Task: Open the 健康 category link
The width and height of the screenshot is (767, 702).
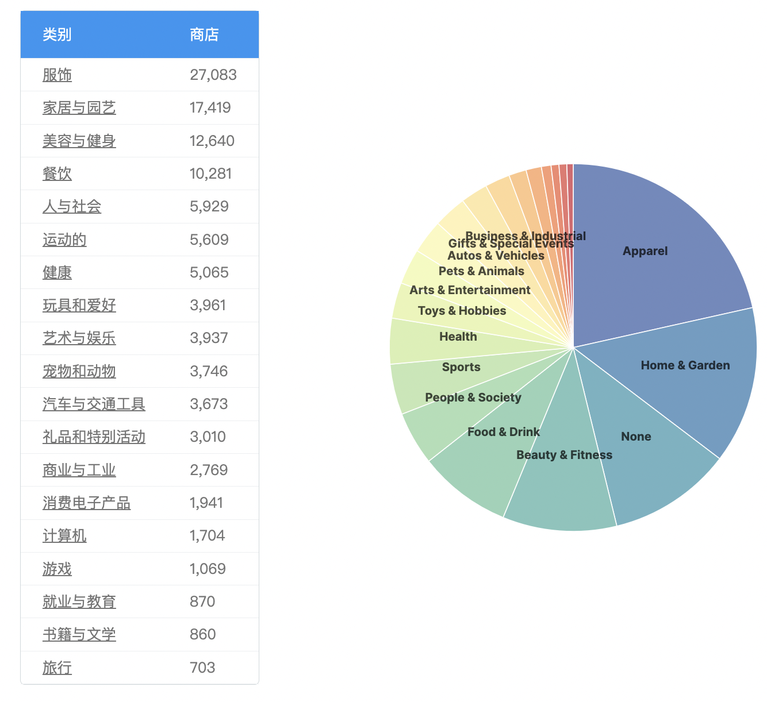Action: click(x=57, y=272)
